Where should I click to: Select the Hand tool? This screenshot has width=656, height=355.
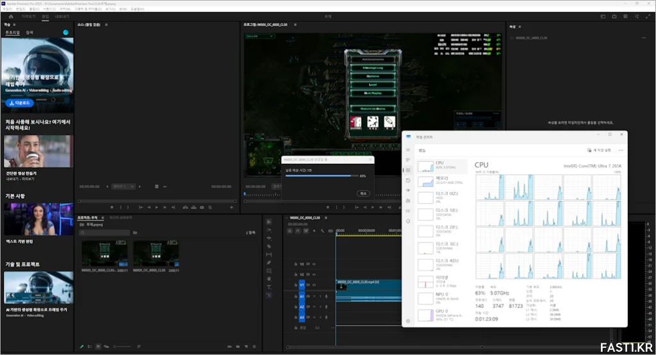pos(269,279)
